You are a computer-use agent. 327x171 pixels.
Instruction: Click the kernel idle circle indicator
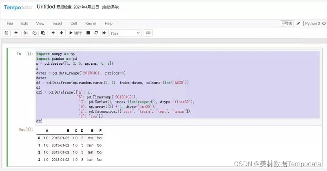(324, 24)
